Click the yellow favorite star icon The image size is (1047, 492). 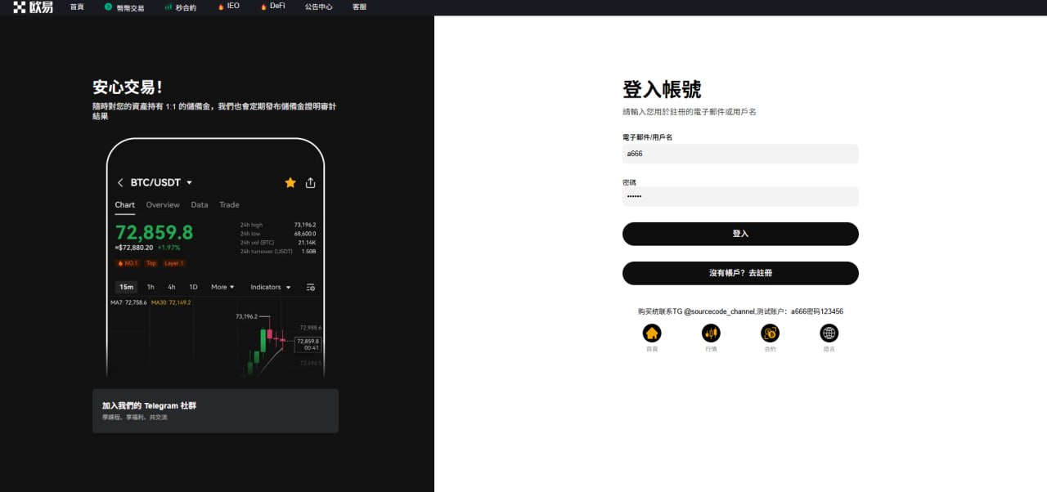[x=290, y=183]
